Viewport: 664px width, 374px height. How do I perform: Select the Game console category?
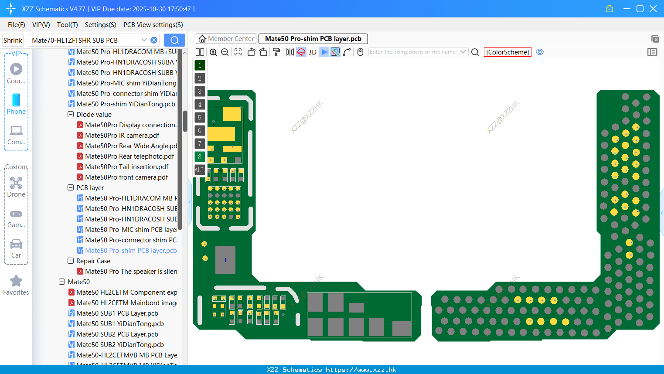pos(16,218)
